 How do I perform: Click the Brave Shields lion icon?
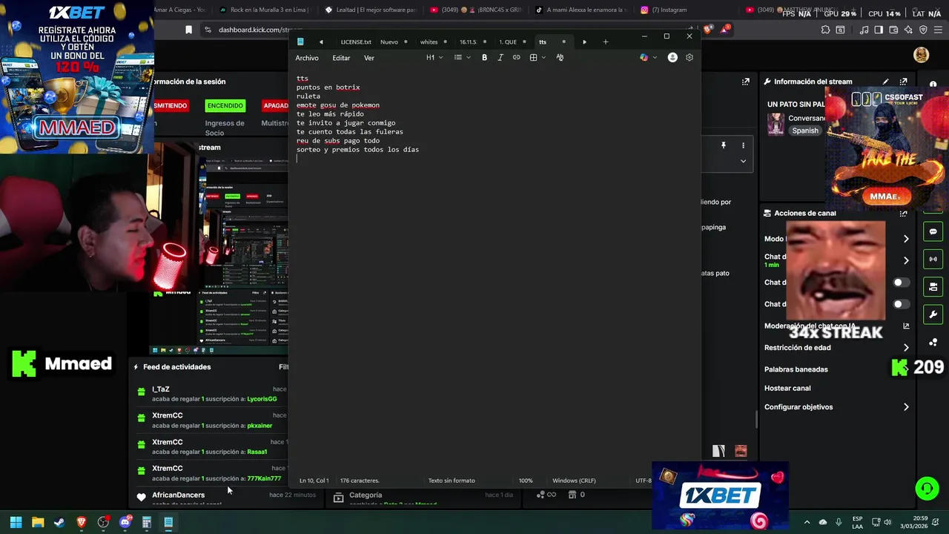pos(707,30)
